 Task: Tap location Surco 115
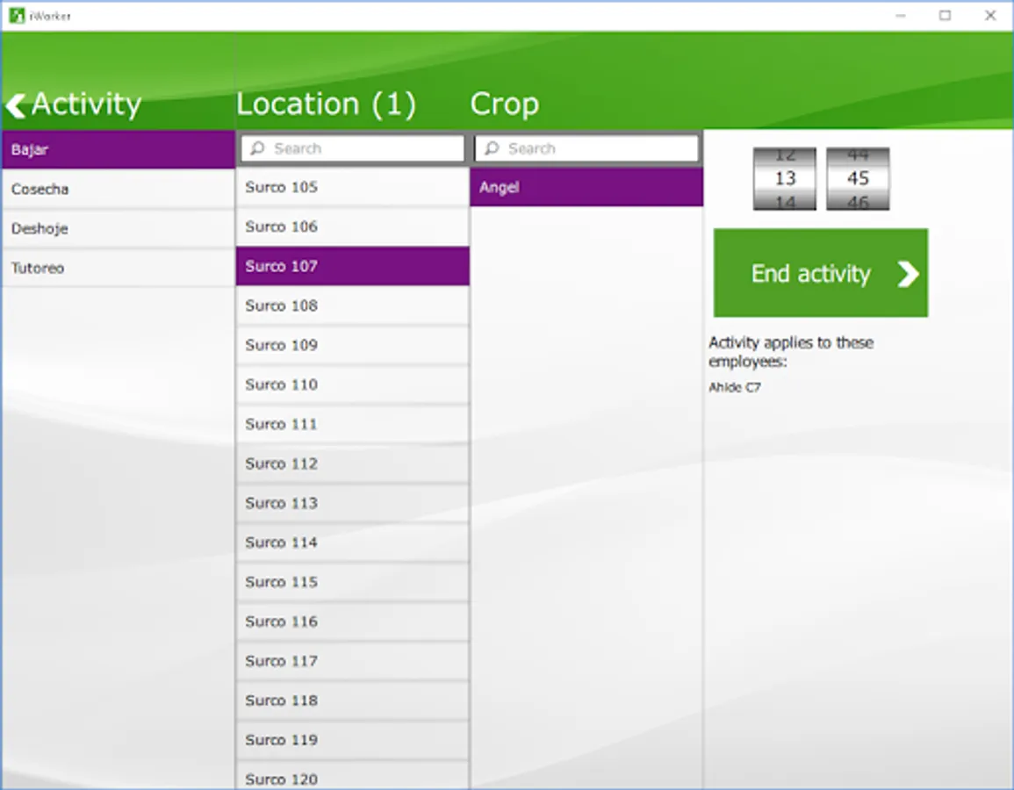point(352,582)
